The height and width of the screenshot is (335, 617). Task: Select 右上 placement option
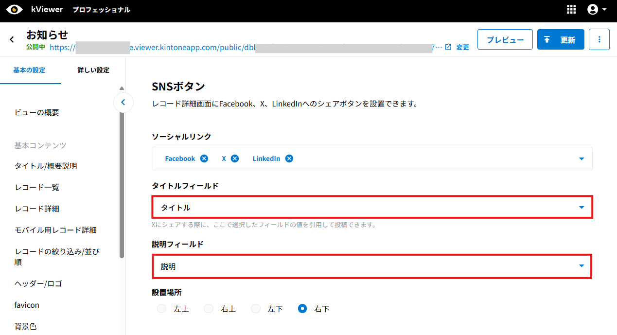coord(209,309)
